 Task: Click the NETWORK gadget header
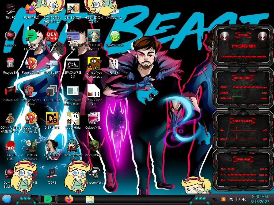243,120
